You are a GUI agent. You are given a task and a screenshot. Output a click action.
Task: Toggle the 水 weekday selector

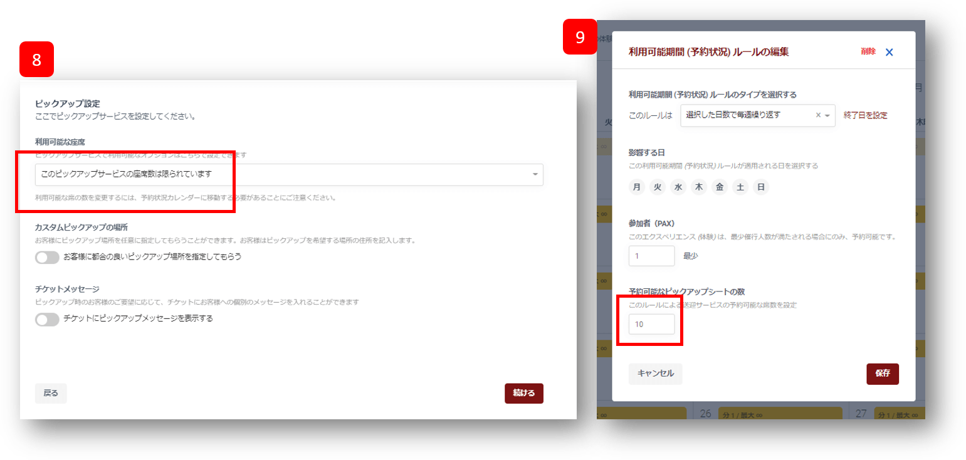pyautogui.click(x=678, y=187)
